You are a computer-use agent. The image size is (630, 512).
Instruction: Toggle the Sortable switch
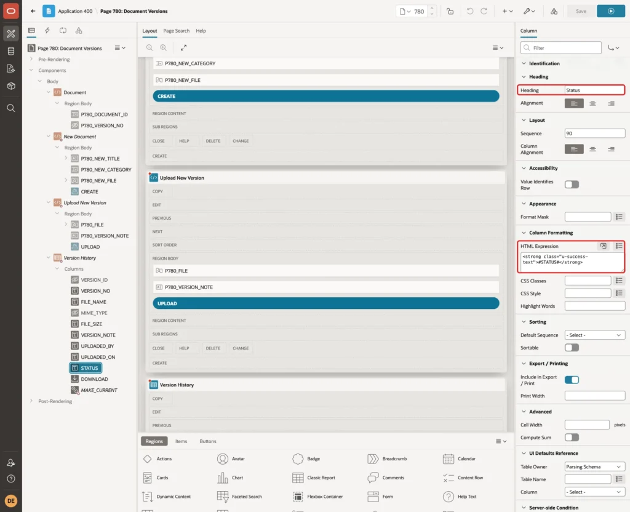pyautogui.click(x=572, y=348)
